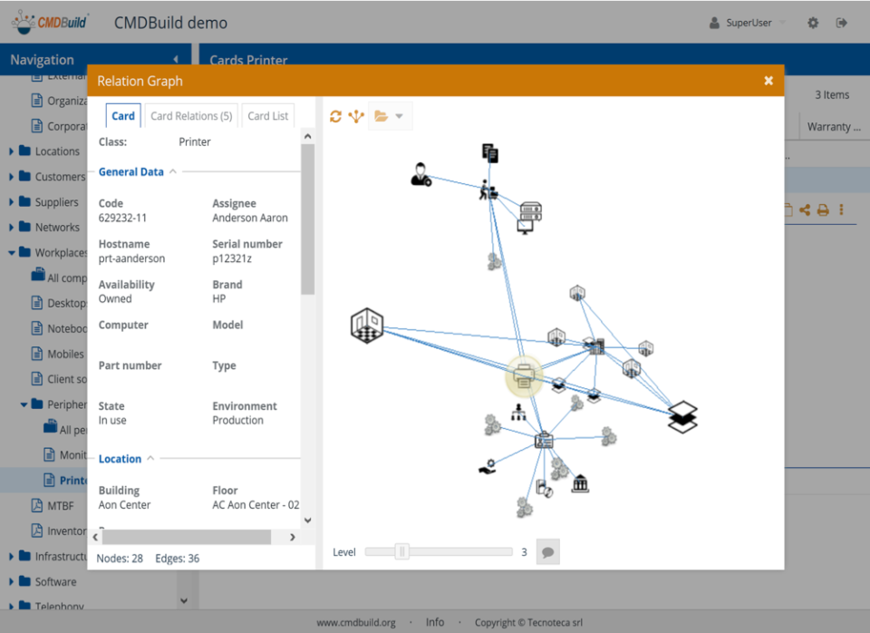The height and width of the screenshot is (633, 870).
Task: Switch to the Card tab
Action: pos(123,115)
